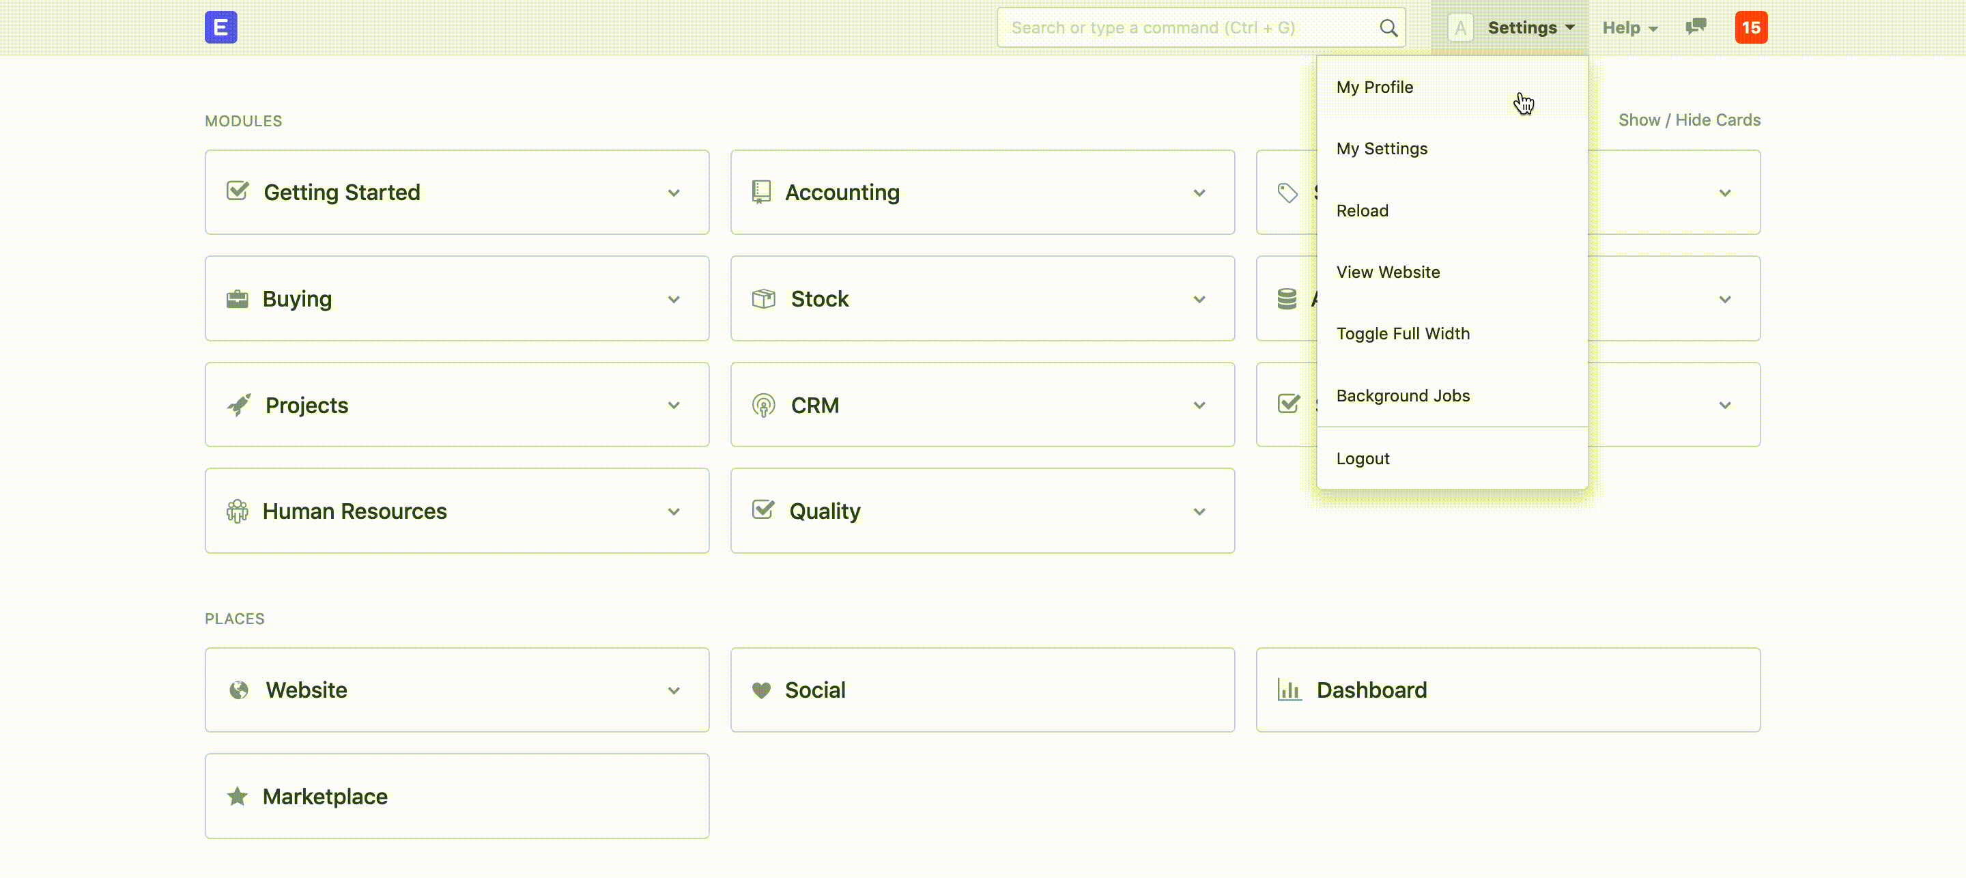
Task: Toggle Full Width display mode
Action: click(x=1403, y=332)
